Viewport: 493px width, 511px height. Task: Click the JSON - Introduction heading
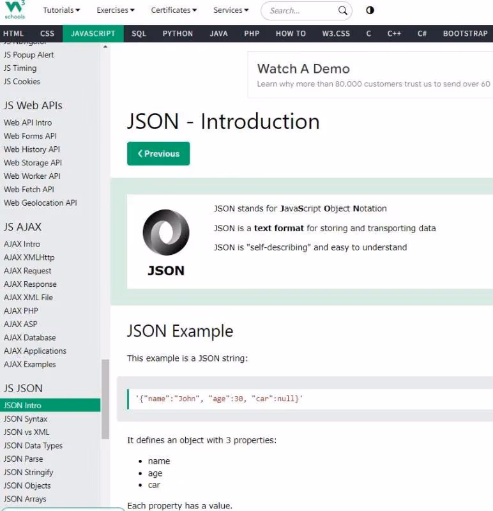(224, 121)
